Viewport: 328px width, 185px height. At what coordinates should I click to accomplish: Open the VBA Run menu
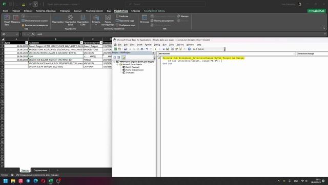pos(165,45)
